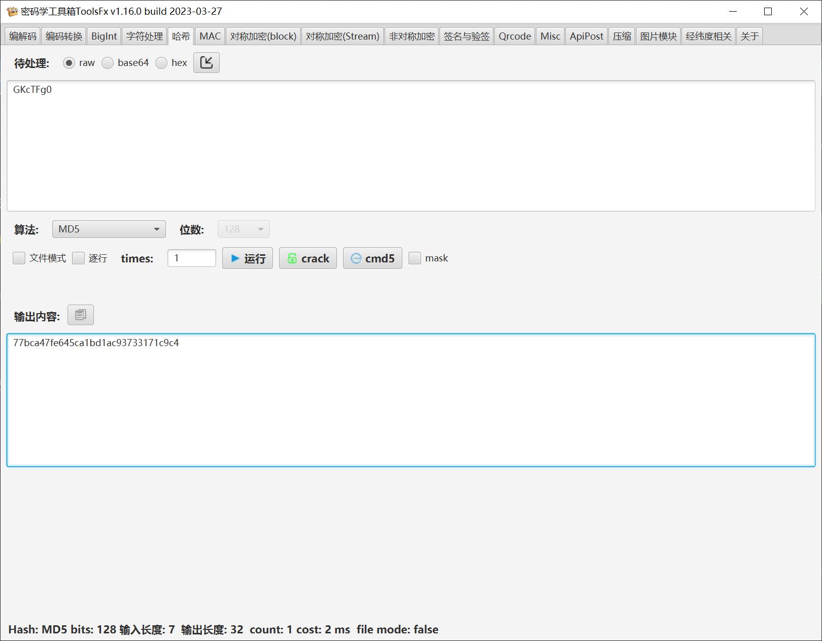The height and width of the screenshot is (641, 822).
Task: Open the 字符处理 tab
Action: point(145,36)
